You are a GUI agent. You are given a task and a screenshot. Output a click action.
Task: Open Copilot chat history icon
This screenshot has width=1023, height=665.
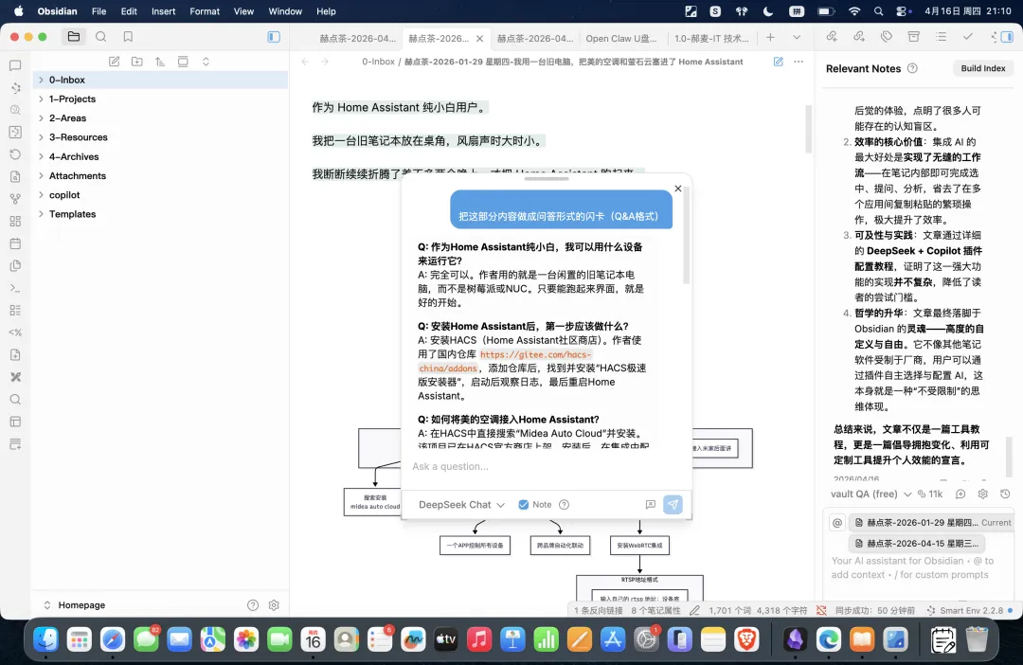(1005, 494)
